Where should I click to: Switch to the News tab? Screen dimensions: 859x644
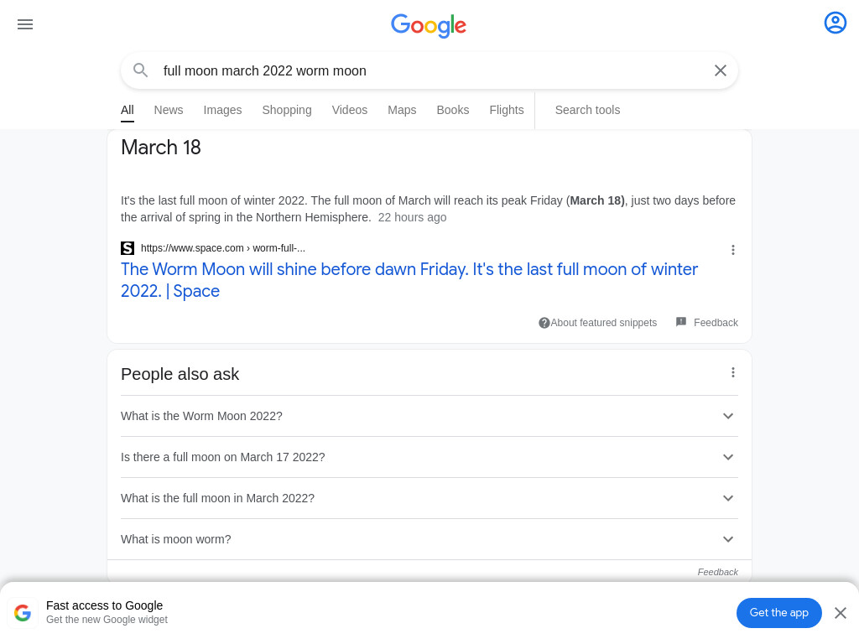click(x=168, y=110)
